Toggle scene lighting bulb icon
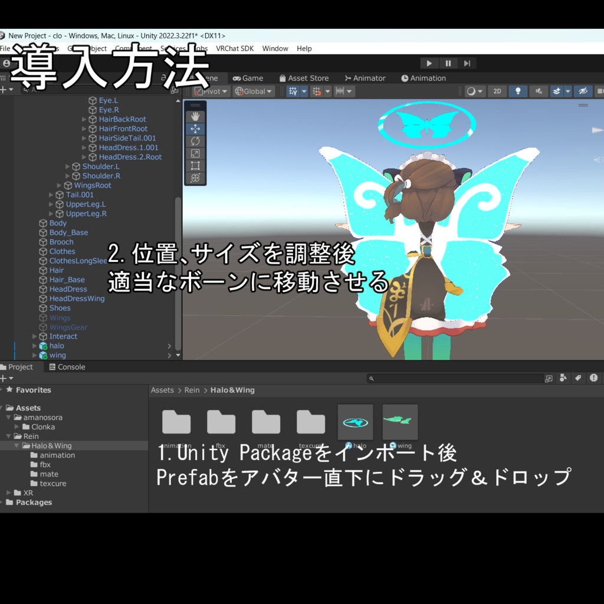The image size is (604, 604). pos(518,91)
